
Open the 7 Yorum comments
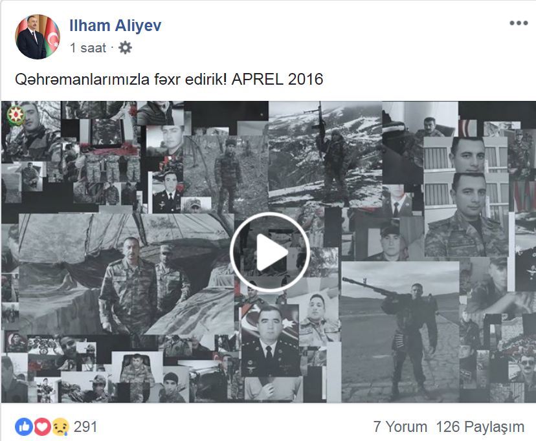click(x=400, y=427)
